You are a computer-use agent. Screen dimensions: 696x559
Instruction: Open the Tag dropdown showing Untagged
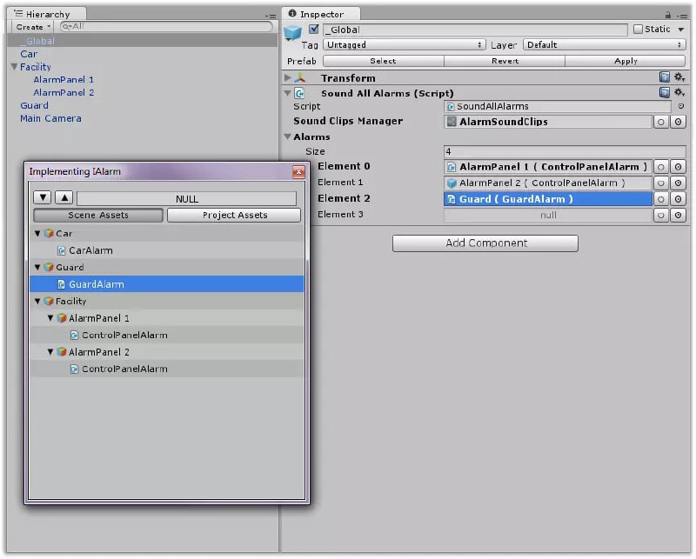(x=404, y=45)
